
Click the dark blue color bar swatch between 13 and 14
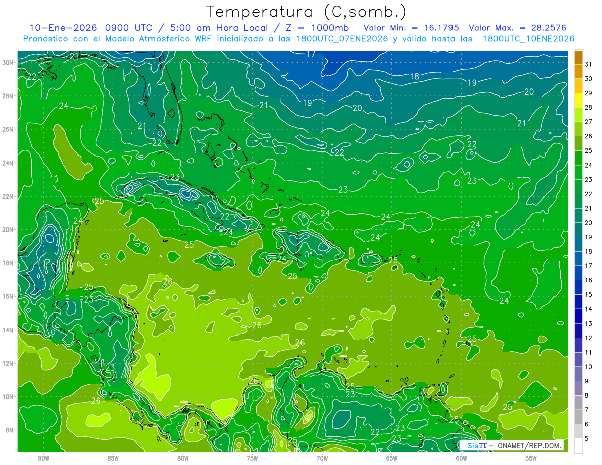(578, 317)
